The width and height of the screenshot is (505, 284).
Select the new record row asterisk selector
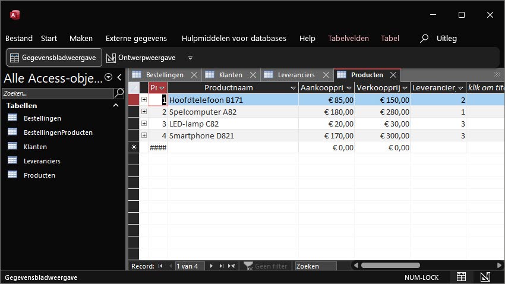pyautogui.click(x=134, y=147)
